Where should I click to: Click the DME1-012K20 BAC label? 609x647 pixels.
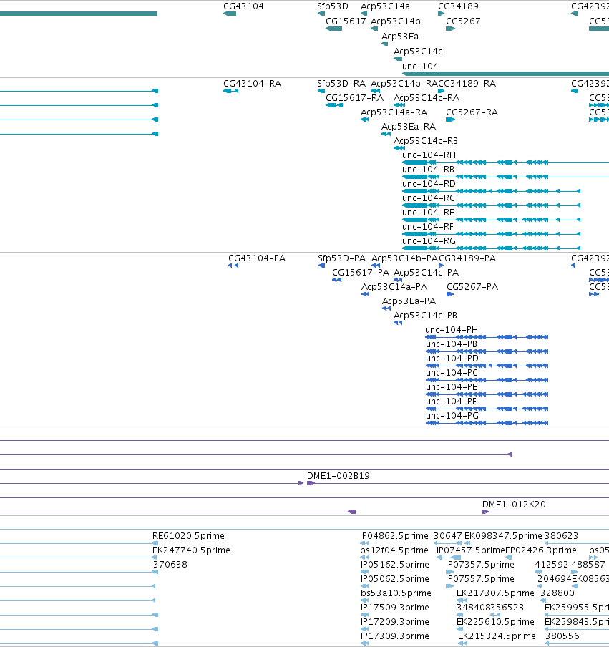click(x=514, y=505)
